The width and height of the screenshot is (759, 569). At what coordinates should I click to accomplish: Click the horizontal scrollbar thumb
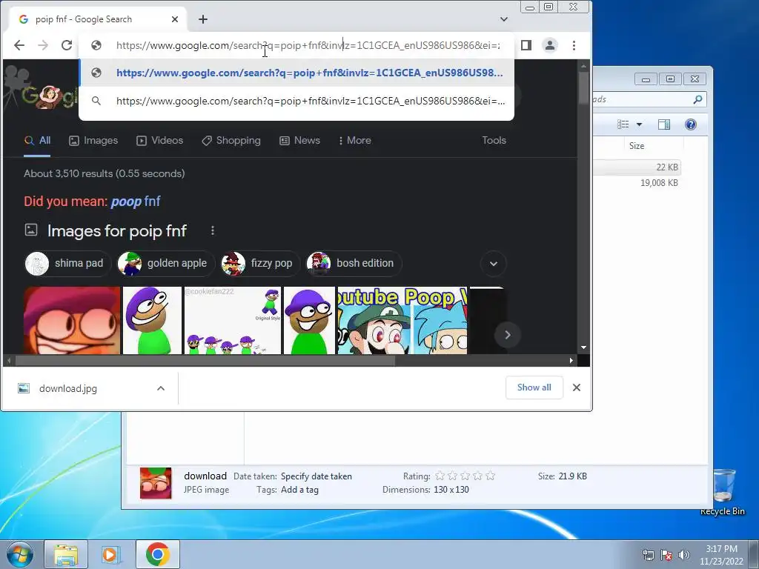point(205,361)
